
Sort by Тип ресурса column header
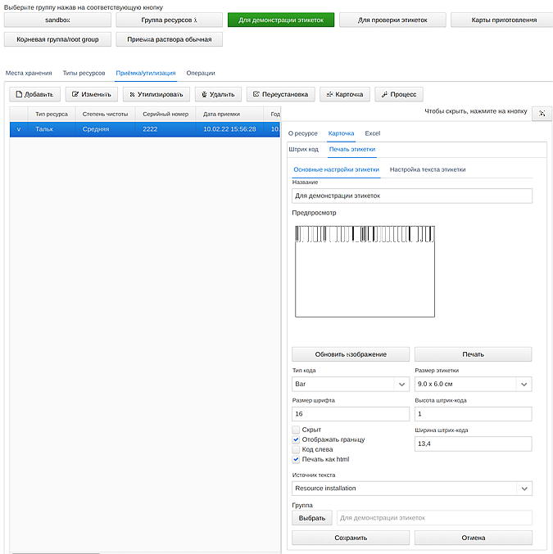pos(52,114)
